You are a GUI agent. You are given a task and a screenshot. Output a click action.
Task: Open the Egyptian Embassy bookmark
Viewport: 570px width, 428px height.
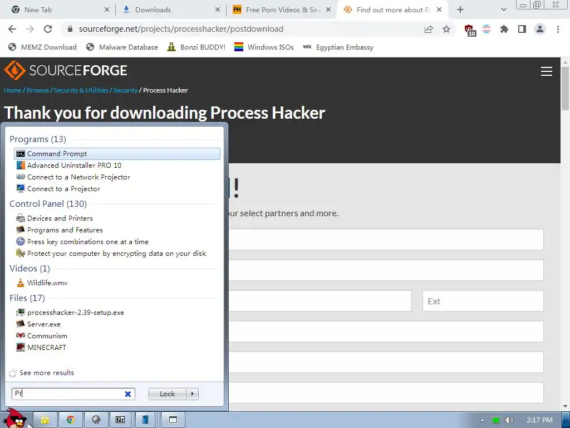pos(338,47)
